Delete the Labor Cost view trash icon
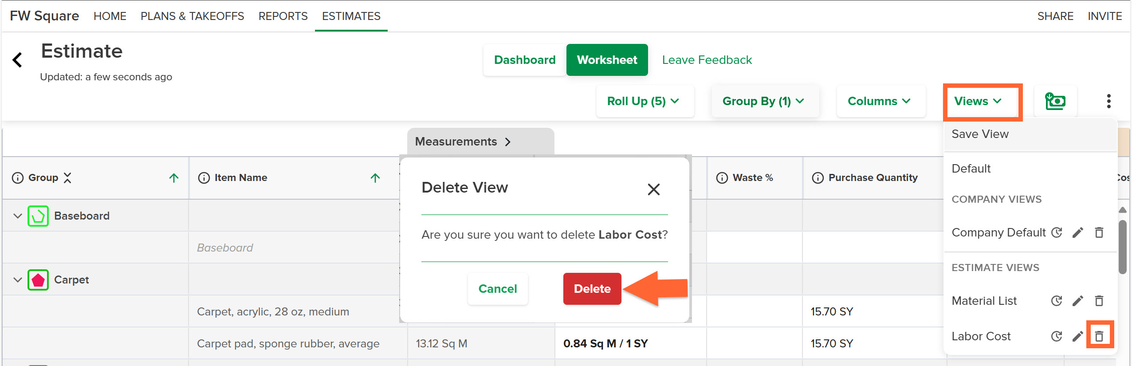This screenshot has width=1132, height=366. click(1099, 336)
